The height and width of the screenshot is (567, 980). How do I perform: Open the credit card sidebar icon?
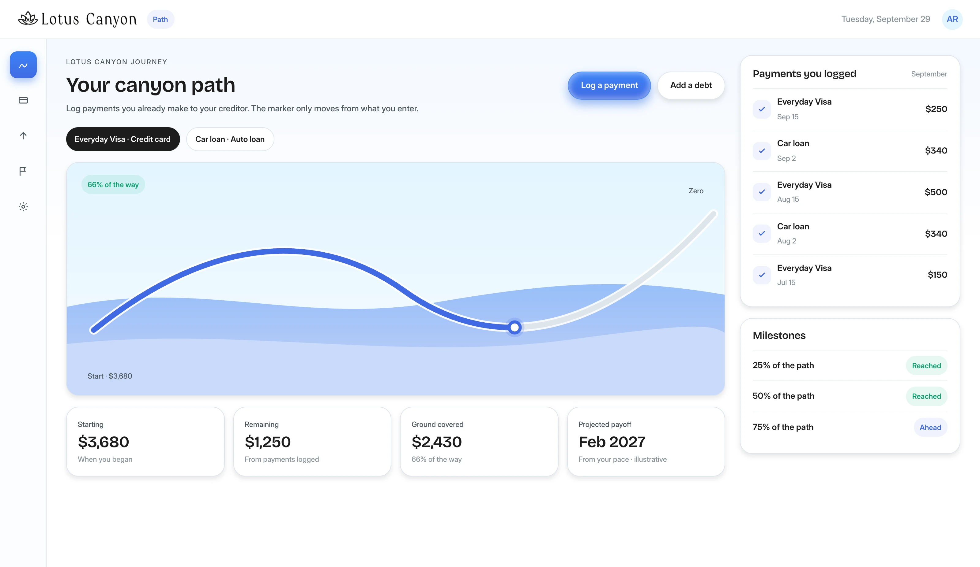(23, 100)
